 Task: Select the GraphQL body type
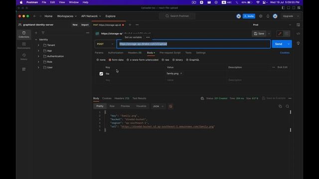(x=187, y=60)
